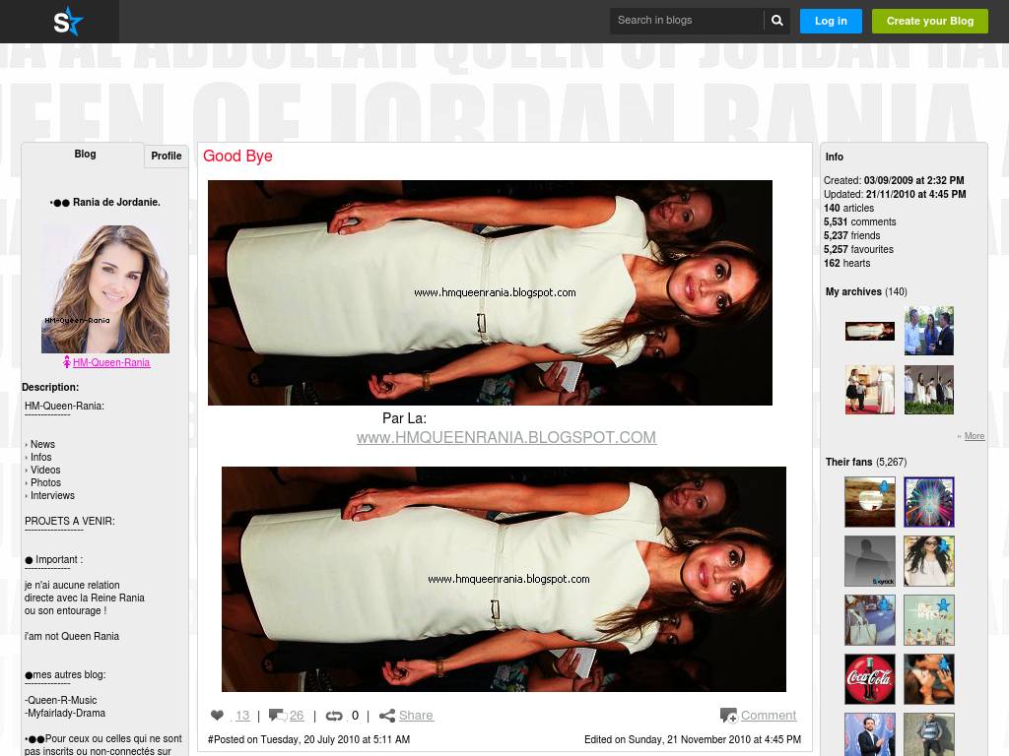This screenshot has height=756, width=1009.
Task: Focus the Search in blogs field
Action: 686,21
